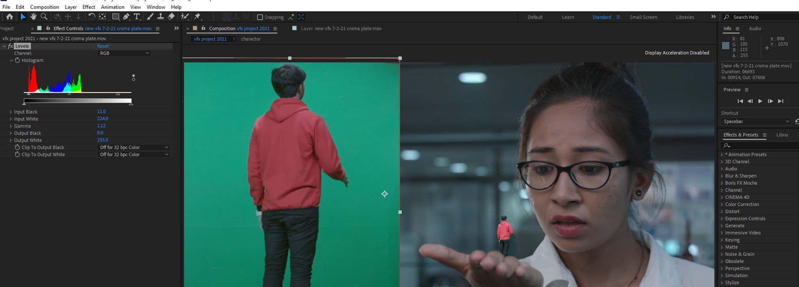Screen dimensions: 799x287
Task: Click the Home icon in toolbar
Action: [x=10, y=17]
